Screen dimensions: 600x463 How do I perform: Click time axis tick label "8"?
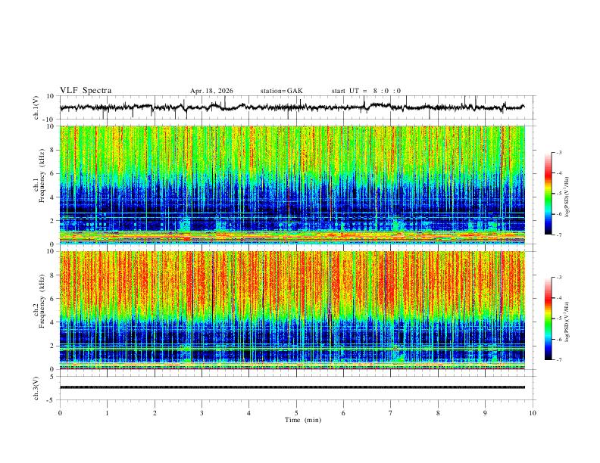(438, 413)
